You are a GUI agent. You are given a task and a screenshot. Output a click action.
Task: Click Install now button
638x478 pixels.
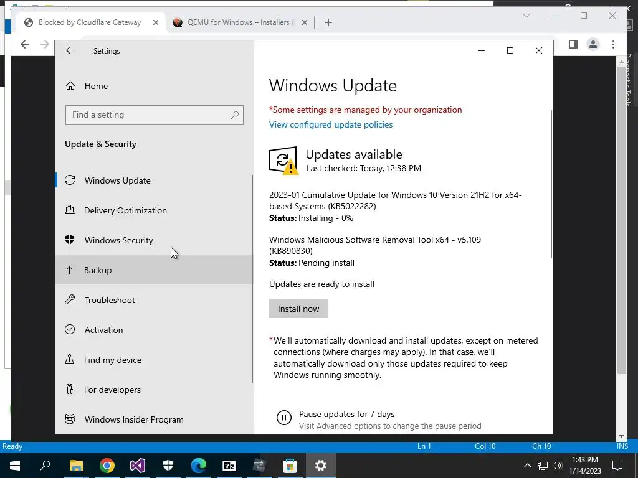(298, 309)
